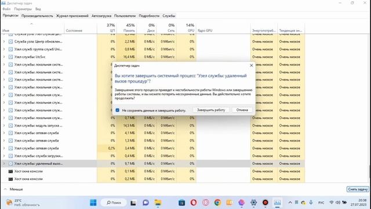Open Settings gear on the taskbar
371x209 pixels.
[x=253, y=203]
